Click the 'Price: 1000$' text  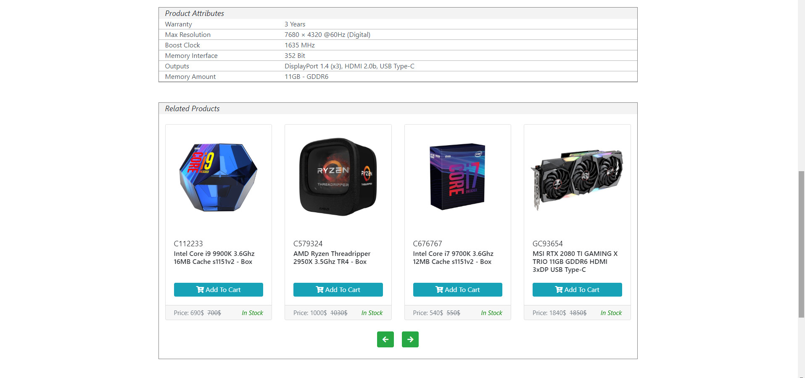(x=310, y=313)
